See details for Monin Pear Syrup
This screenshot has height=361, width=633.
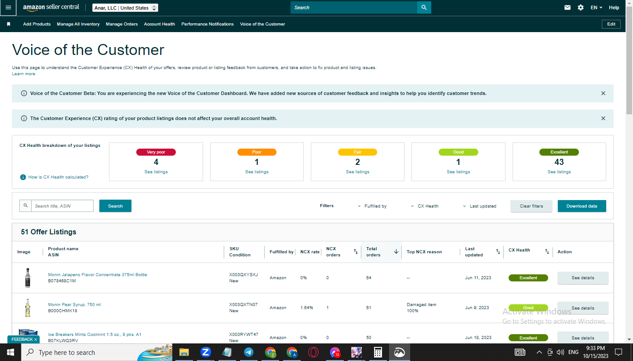pyautogui.click(x=583, y=308)
